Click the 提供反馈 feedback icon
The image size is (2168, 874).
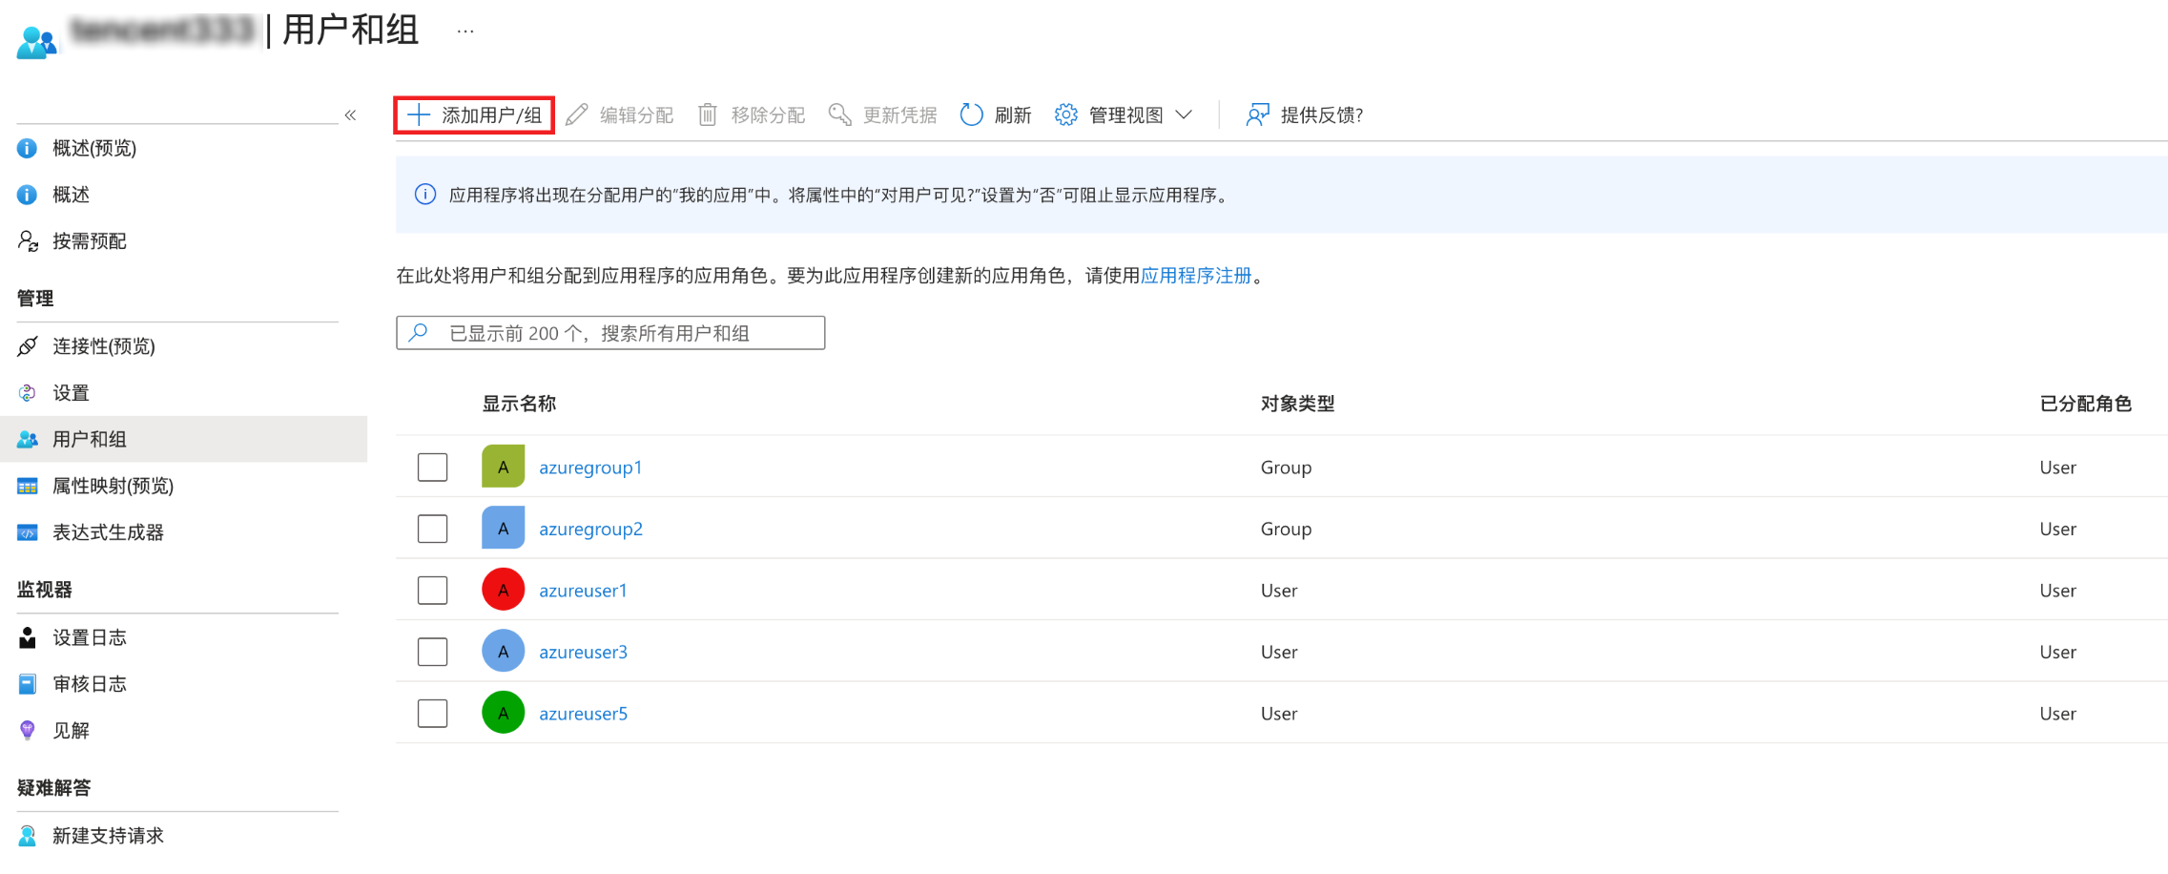[x=1257, y=115]
